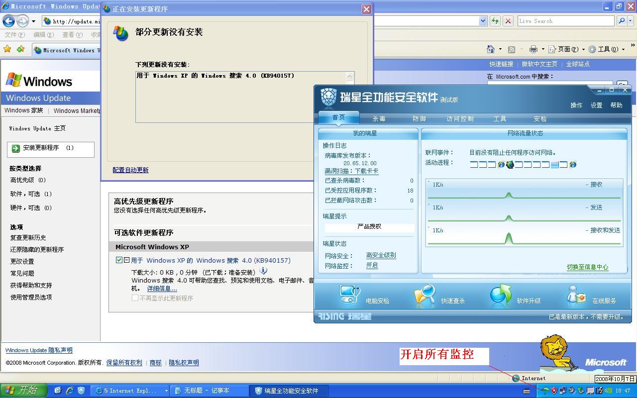637x398 pixels.
Task: Click the Rising shield in Quick Launch
Action: coord(81,391)
